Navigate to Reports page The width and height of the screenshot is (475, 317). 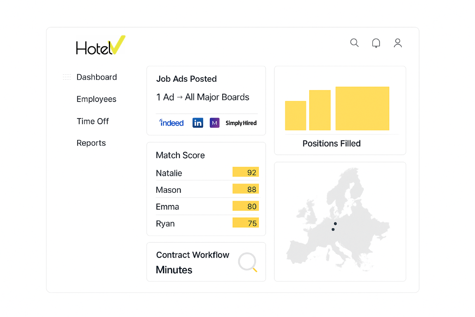coord(91,143)
